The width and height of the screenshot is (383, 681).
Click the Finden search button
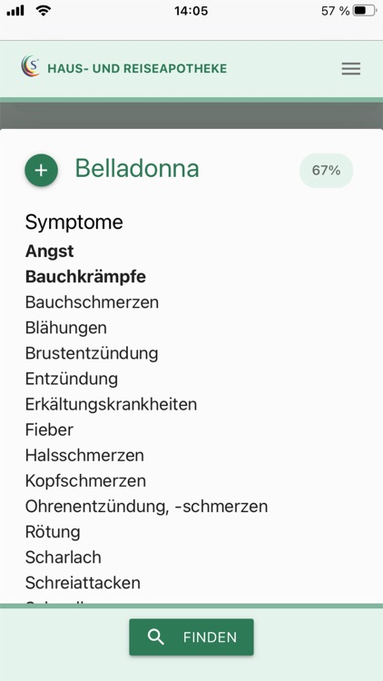coord(191,637)
